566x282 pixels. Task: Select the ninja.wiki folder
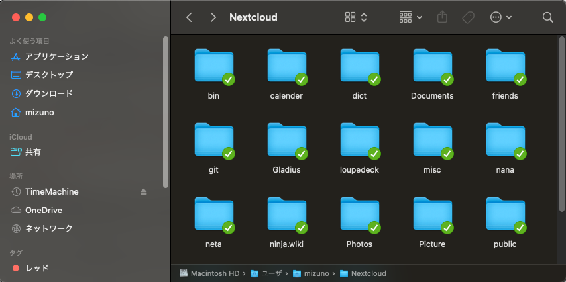coord(286,215)
